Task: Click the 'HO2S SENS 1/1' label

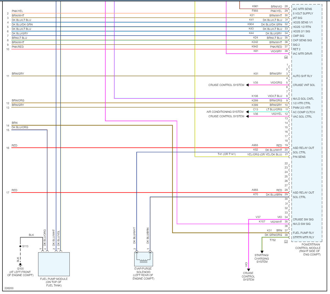Action: (x=303, y=22)
